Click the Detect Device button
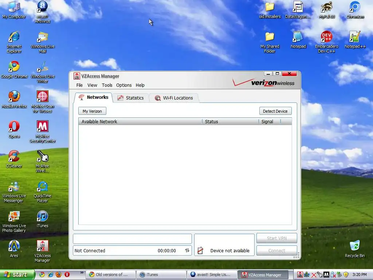The width and height of the screenshot is (373, 280). click(275, 111)
